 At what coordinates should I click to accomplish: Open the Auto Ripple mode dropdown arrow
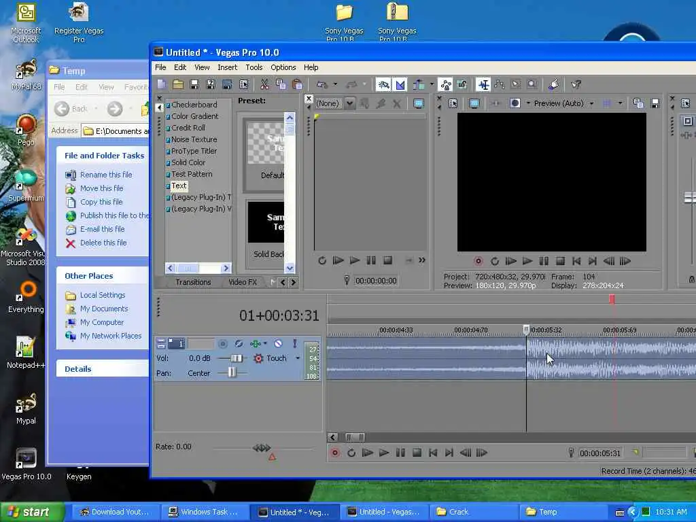coord(432,84)
